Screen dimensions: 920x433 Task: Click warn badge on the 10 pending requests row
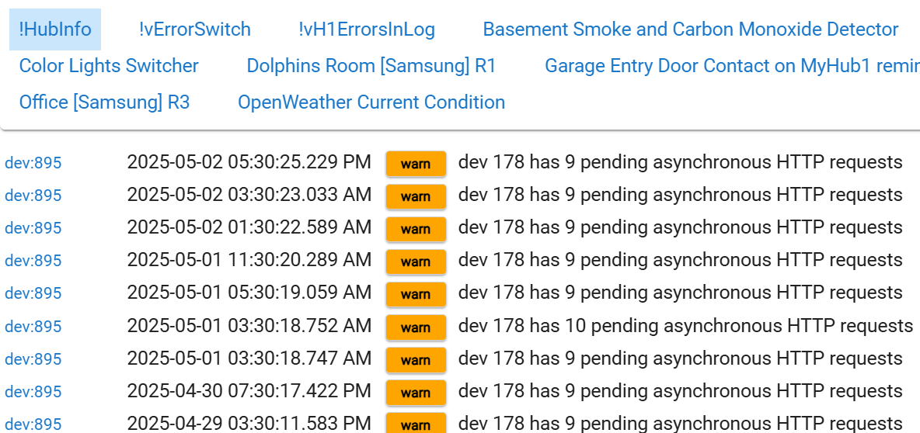(x=416, y=327)
